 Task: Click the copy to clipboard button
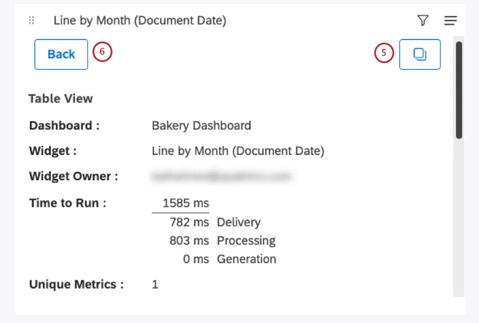(420, 54)
